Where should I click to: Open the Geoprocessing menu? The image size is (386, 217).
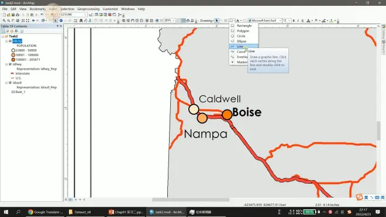(88, 9)
